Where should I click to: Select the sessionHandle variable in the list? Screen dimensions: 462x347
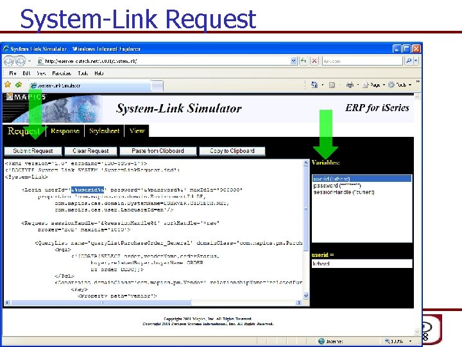[x=362, y=192]
